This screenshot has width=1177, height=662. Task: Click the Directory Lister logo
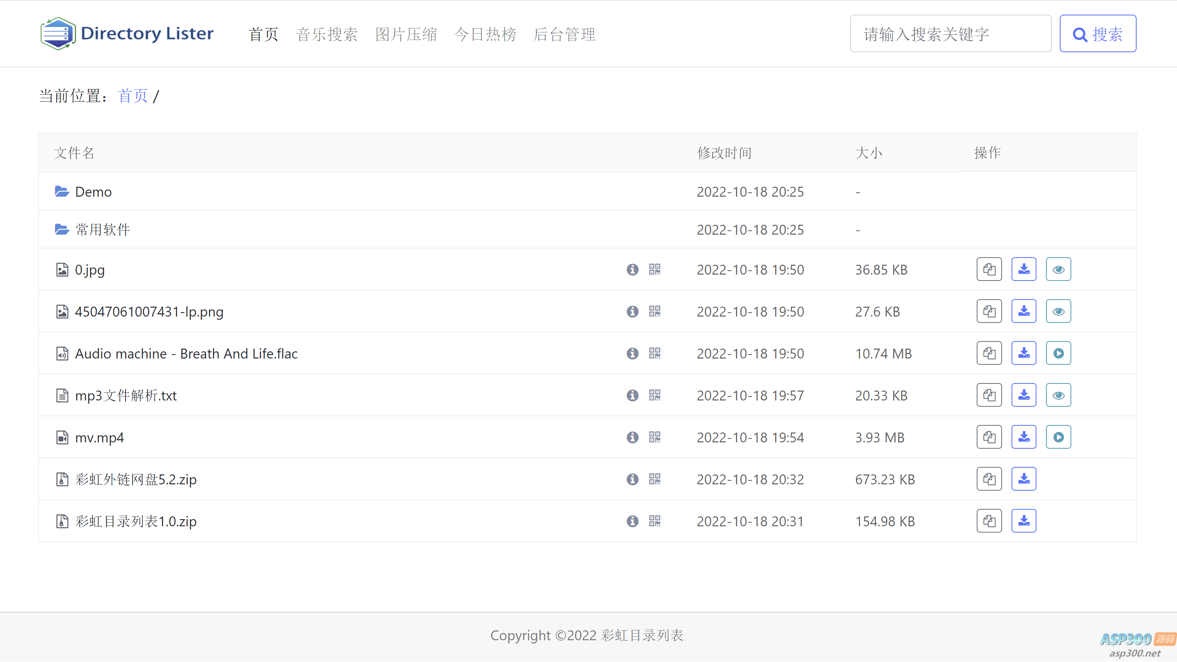pyautogui.click(x=127, y=33)
